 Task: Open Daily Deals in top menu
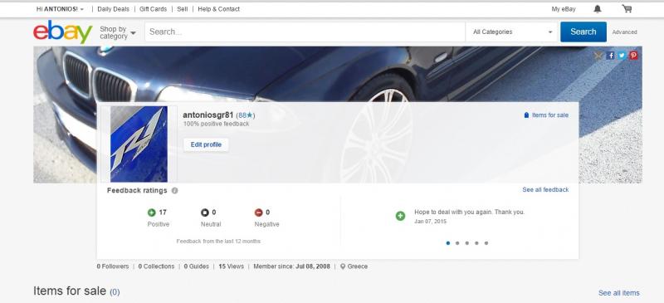[x=113, y=9]
